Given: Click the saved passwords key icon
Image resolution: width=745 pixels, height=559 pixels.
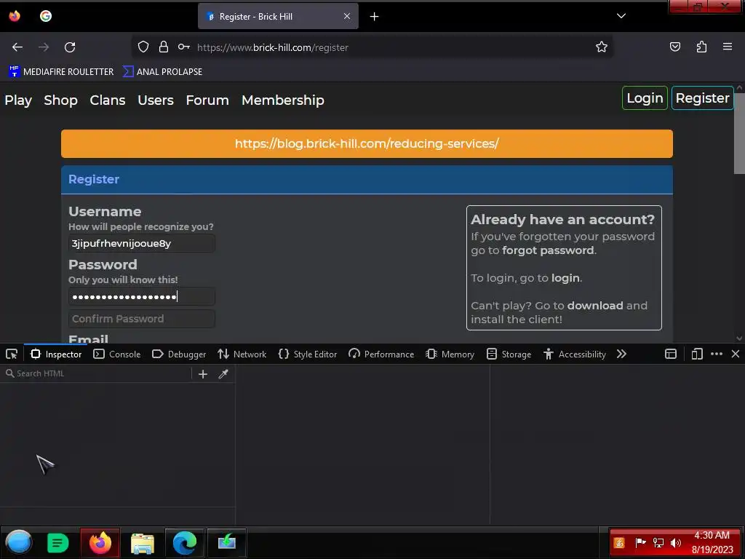Looking at the screenshot, I should tap(184, 47).
